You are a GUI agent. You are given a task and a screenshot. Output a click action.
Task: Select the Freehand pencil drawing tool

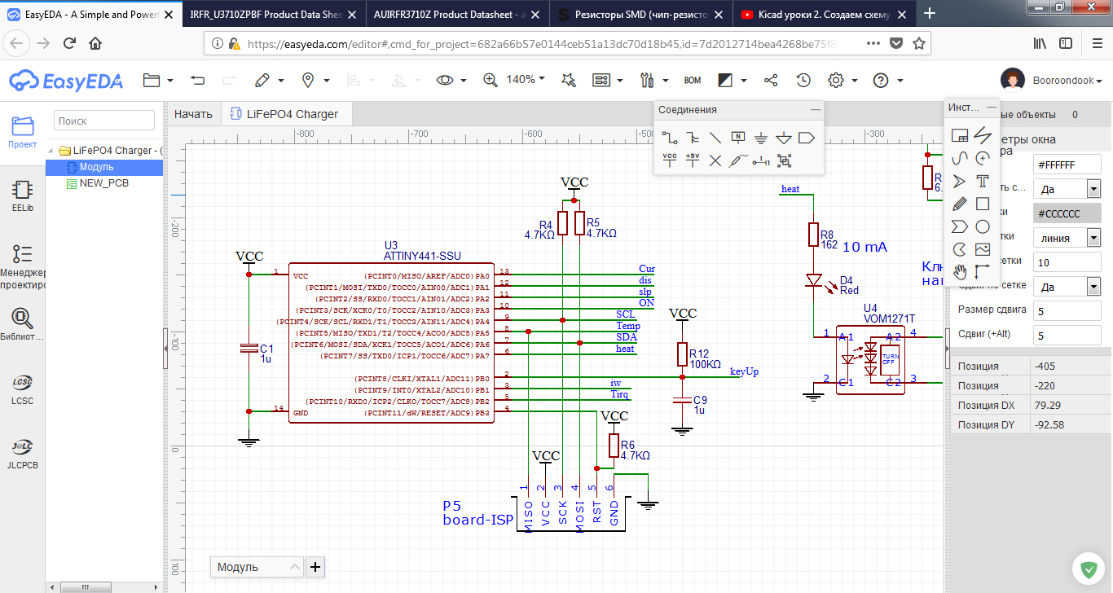pyautogui.click(x=960, y=204)
